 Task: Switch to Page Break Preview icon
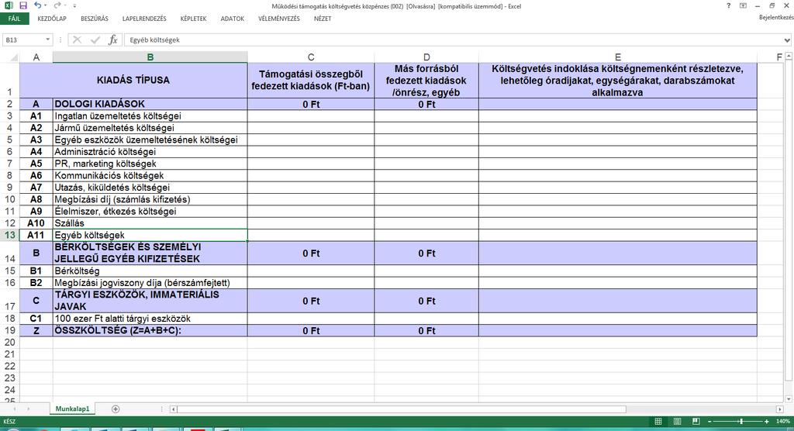pyautogui.click(x=696, y=422)
